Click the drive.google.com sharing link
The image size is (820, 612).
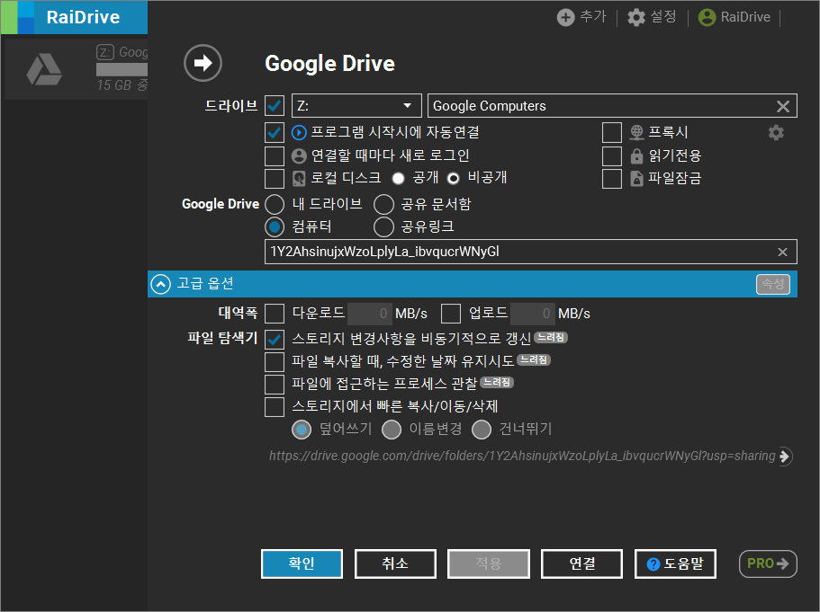click(522, 457)
